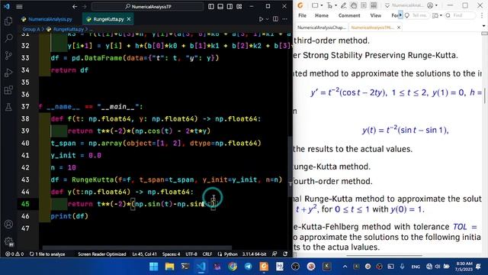Change line endings via CRLF
Image resolution: width=488 pixels, height=275 pixels.
coord(207,254)
